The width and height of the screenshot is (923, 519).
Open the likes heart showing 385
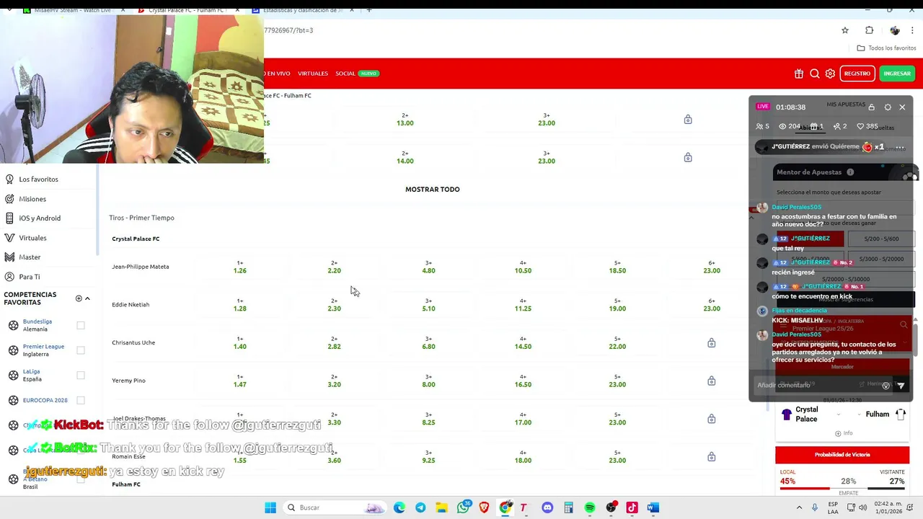pos(867,126)
